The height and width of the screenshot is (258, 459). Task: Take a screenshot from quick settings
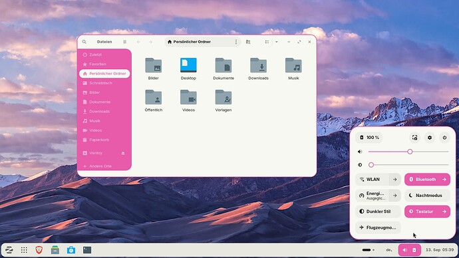click(415, 138)
